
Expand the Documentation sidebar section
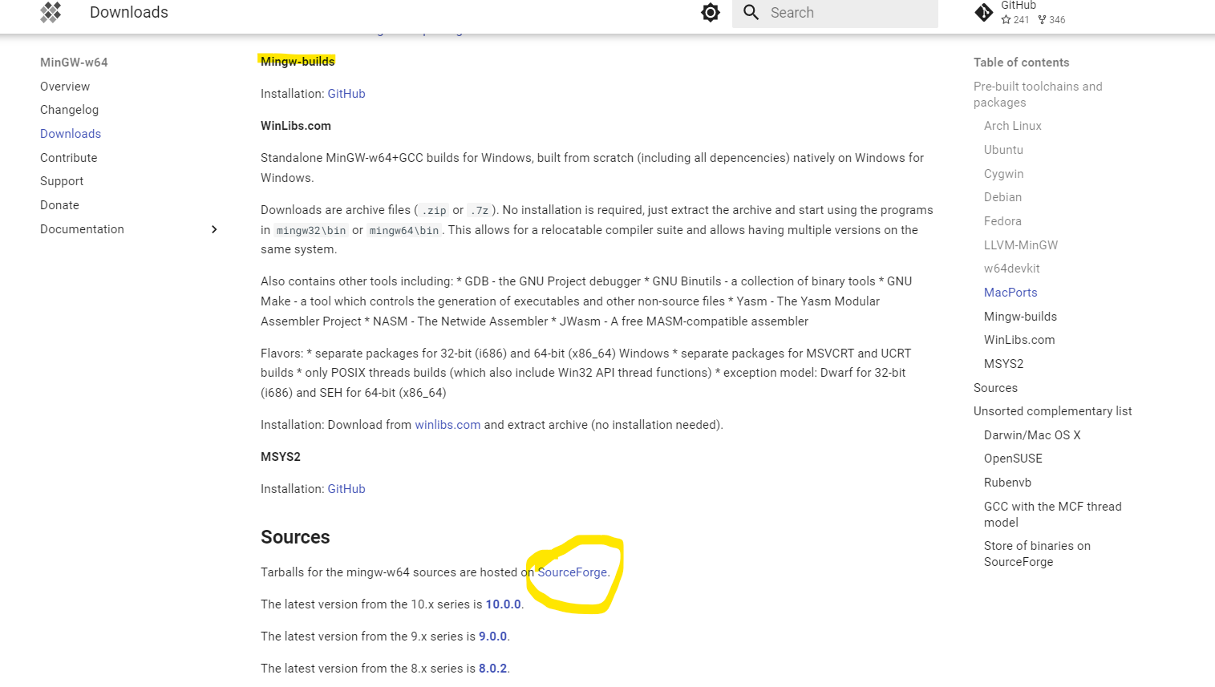[214, 229]
